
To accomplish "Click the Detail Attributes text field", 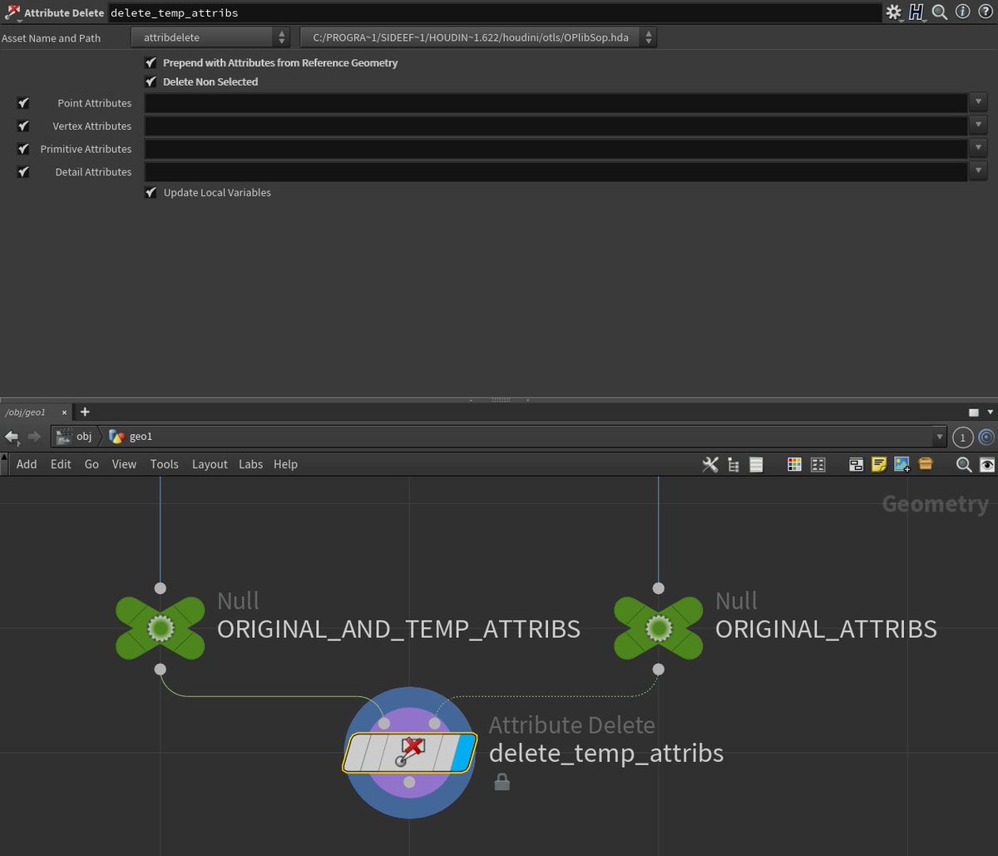I will (x=556, y=171).
